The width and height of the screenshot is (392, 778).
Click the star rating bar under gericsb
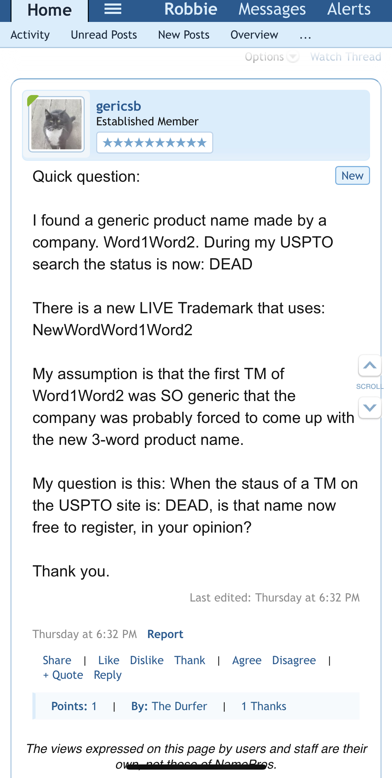click(x=154, y=143)
